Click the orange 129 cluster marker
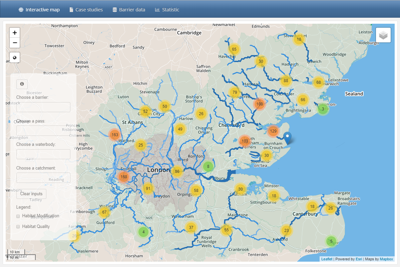The height and width of the screenshot is (267, 400). coord(273,131)
